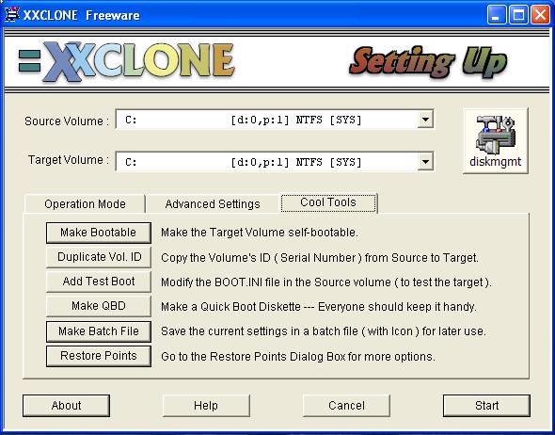Viewport: 555px width, 435px height.
Task: Select the Target Volume combo box field
Action: click(x=275, y=162)
